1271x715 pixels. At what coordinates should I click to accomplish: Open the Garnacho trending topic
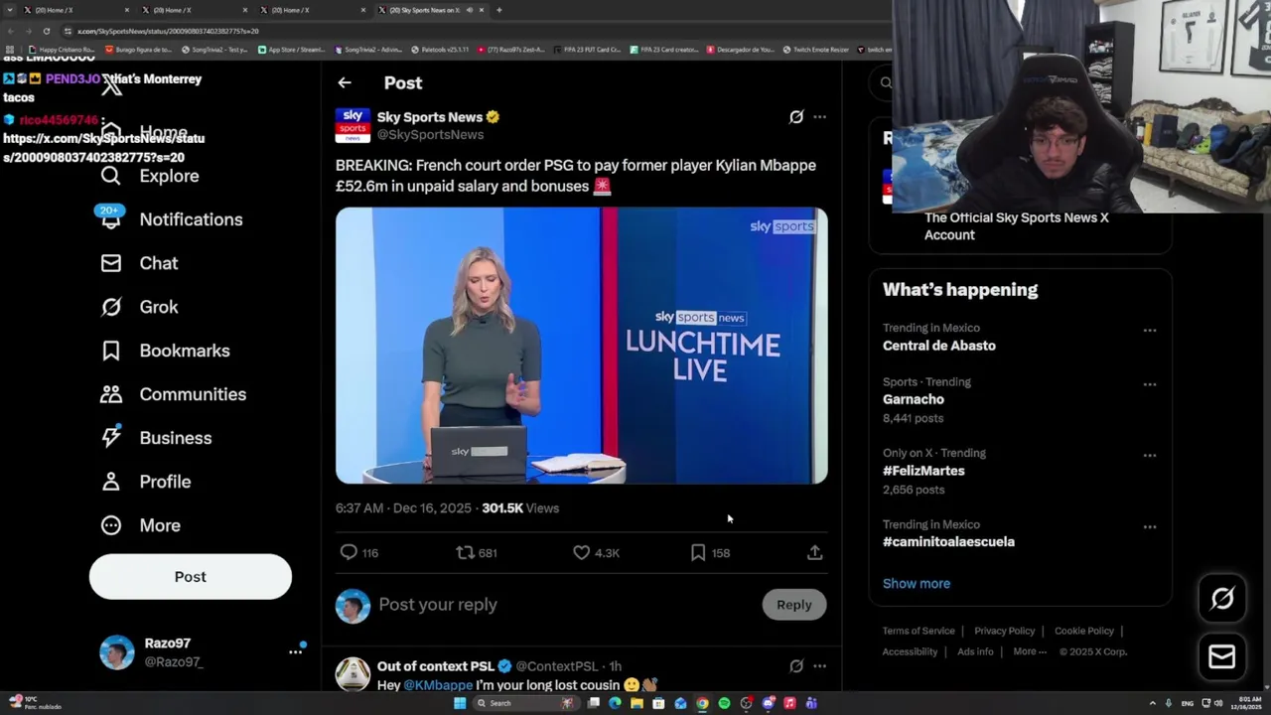[x=914, y=399]
